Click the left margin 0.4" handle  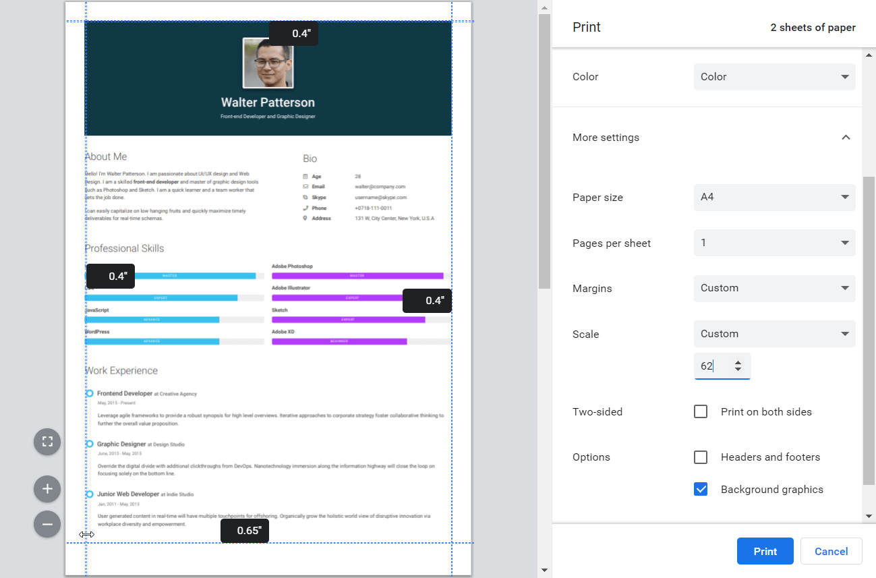pos(111,277)
